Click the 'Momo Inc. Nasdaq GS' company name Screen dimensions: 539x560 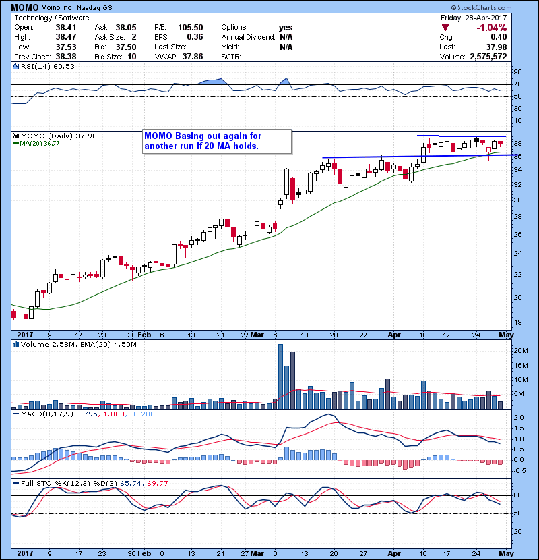(76, 8)
